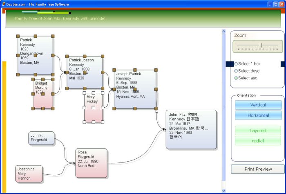Click the Deudos app icon in title bar
286x194 pixels.
4,4
